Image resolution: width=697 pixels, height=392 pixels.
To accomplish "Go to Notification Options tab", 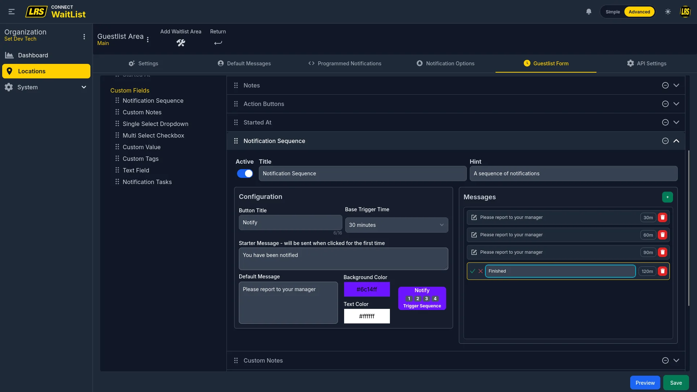I will (x=445, y=64).
